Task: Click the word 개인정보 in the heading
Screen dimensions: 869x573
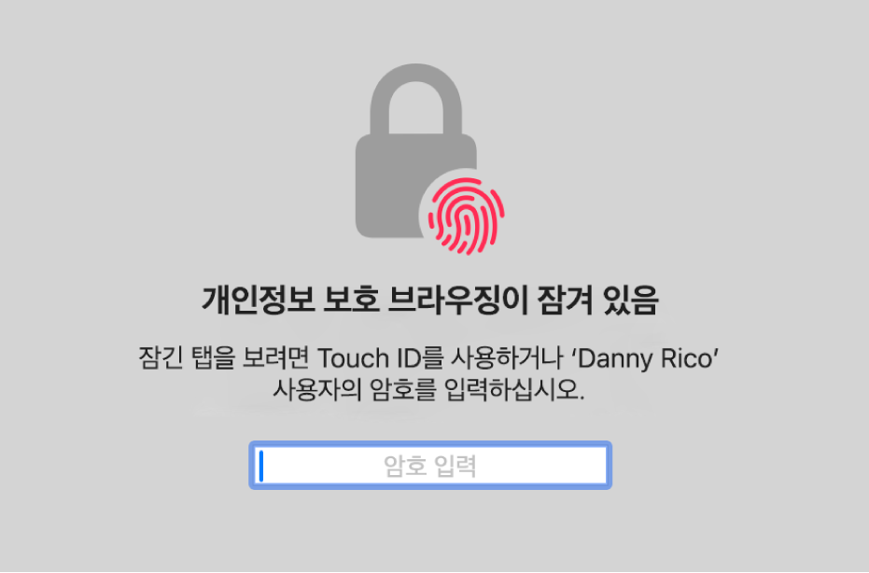Action: point(258,300)
